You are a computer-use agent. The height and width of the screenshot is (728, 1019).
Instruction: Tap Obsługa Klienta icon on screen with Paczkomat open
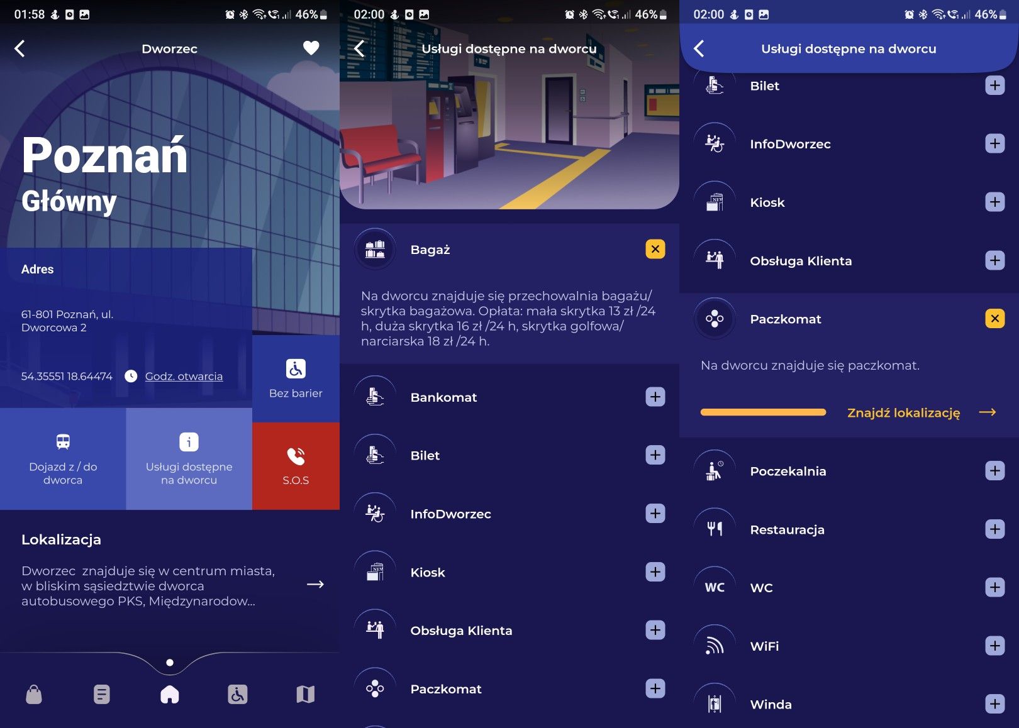(x=715, y=260)
